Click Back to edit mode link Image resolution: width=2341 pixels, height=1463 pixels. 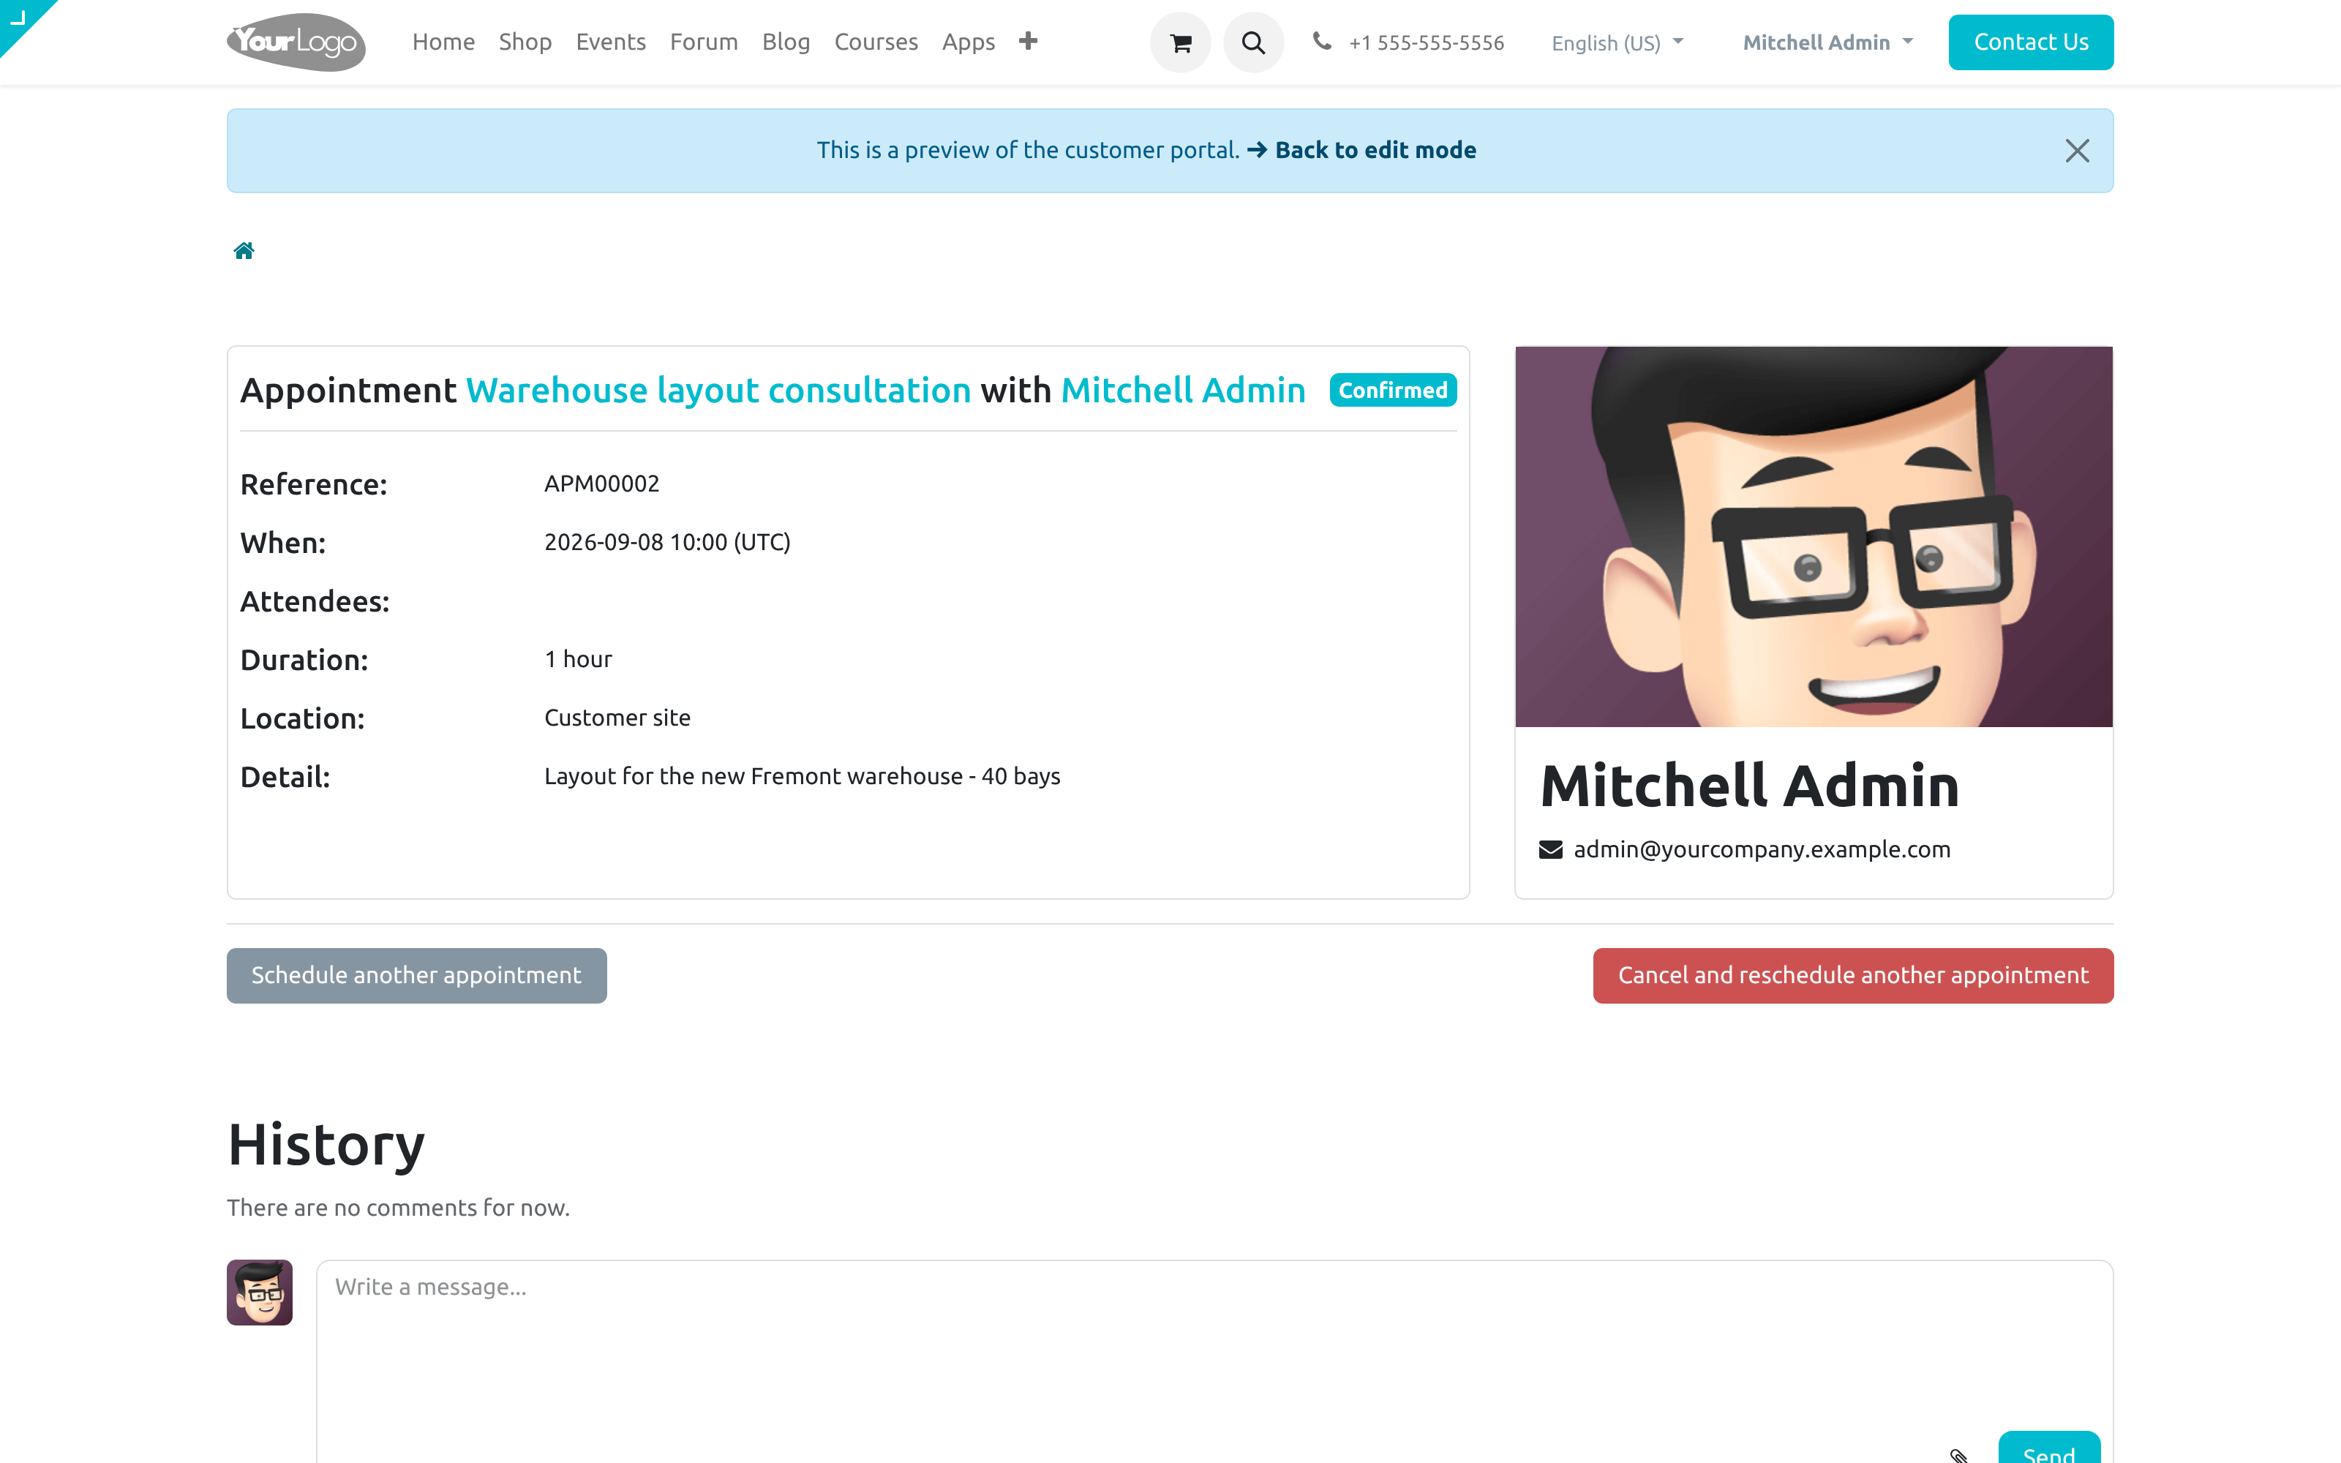click(1362, 150)
